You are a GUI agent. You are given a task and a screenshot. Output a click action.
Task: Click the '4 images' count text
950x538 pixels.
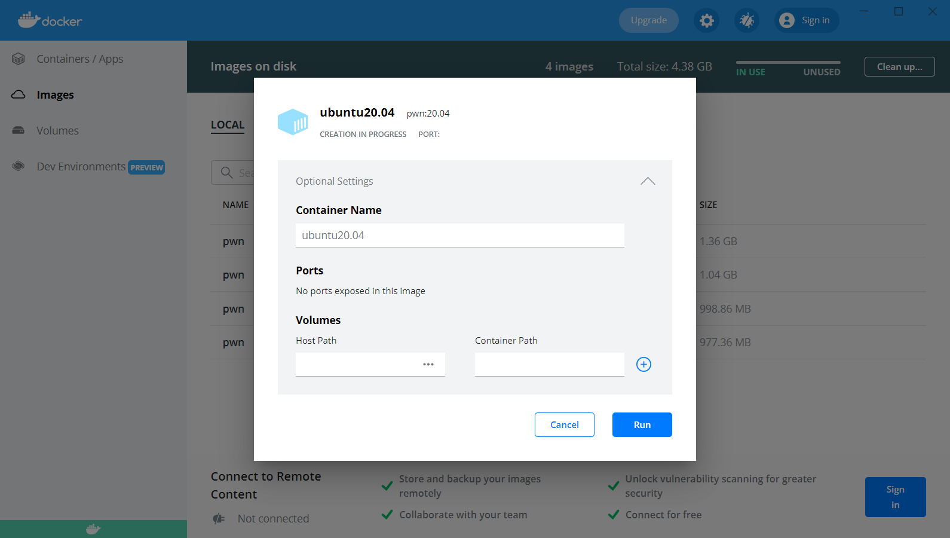(569, 66)
